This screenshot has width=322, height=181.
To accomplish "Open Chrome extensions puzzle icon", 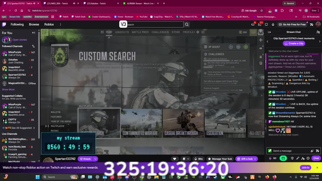I will pos(282,11).
